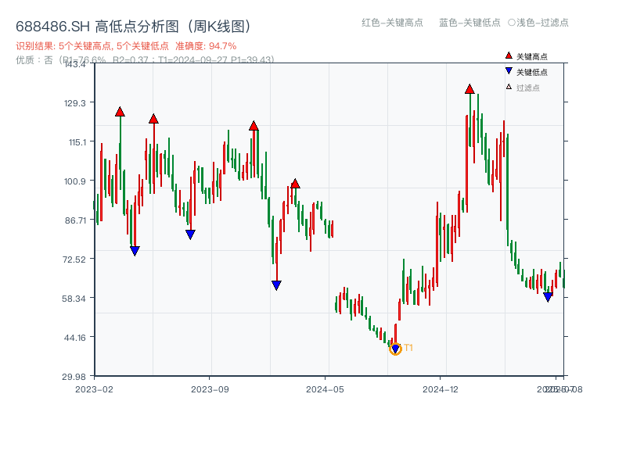Image resolution: width=626 pixels, height=469 pixels.
Task: Click the 129.3 value label on the y-axis
Action: tap(74, 102)
